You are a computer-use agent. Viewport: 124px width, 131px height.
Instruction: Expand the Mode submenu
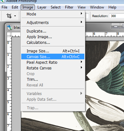coord(53,14)
